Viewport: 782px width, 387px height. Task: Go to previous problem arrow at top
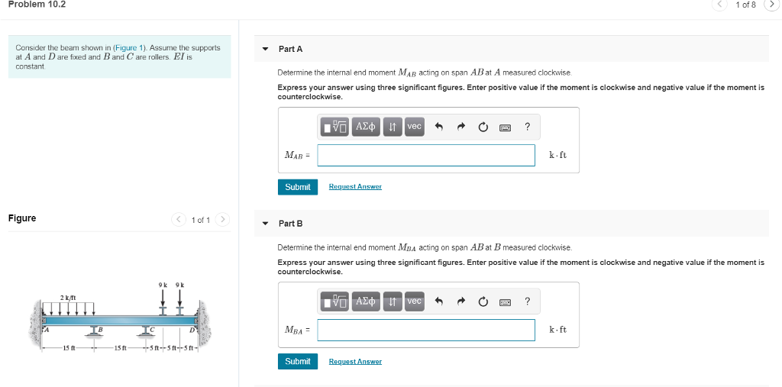[721, 5]
